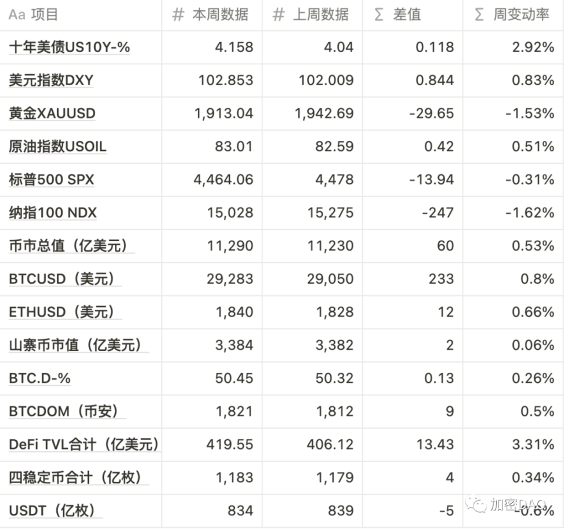
Task: Click the # icon beside 上周数据
Action: (x=279, y=15)
